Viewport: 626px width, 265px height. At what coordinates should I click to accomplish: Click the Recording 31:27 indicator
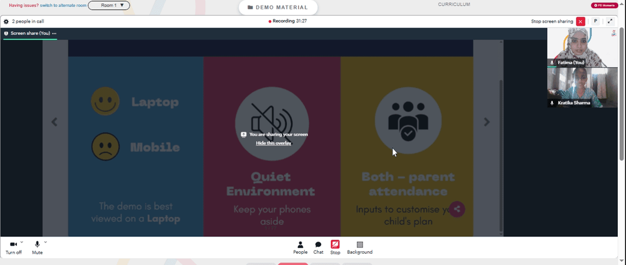[x=287, y=21]
